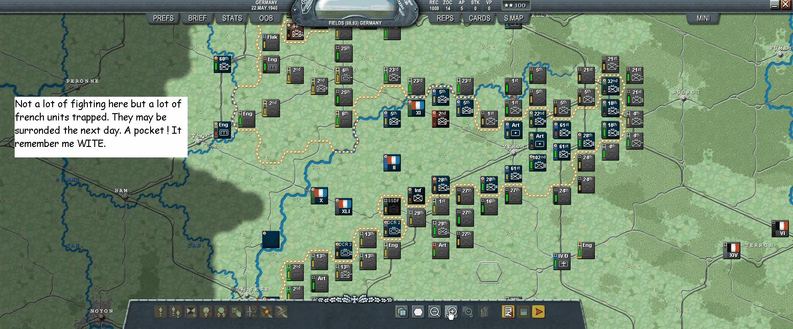Viewport: 793px width, 329px height.
Task: Select the DCR 2 armored unit
Action: click(x=392, y=229)
